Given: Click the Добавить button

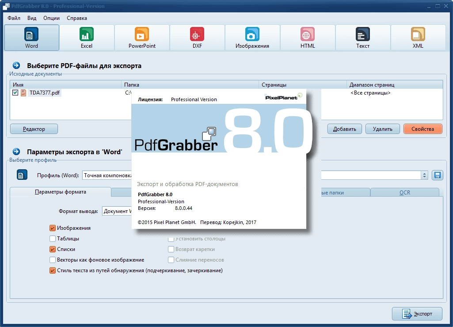Looking at the screenshot, I should point(345,129).
